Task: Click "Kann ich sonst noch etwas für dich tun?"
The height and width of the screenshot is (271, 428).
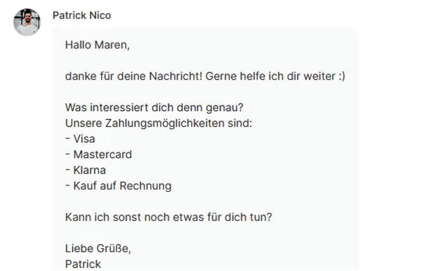Action: coord(169,218)
